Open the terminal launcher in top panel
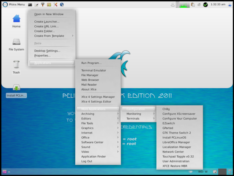This screenshot has height=176, width=234. click(30, 5)
